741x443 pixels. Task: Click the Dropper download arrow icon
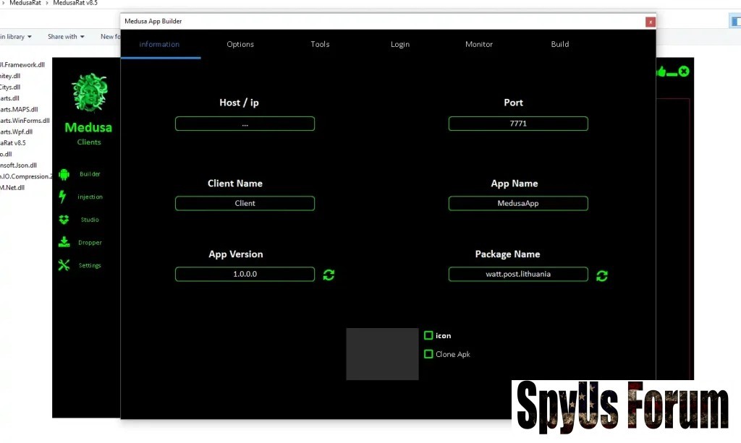[x=64, y=242]
